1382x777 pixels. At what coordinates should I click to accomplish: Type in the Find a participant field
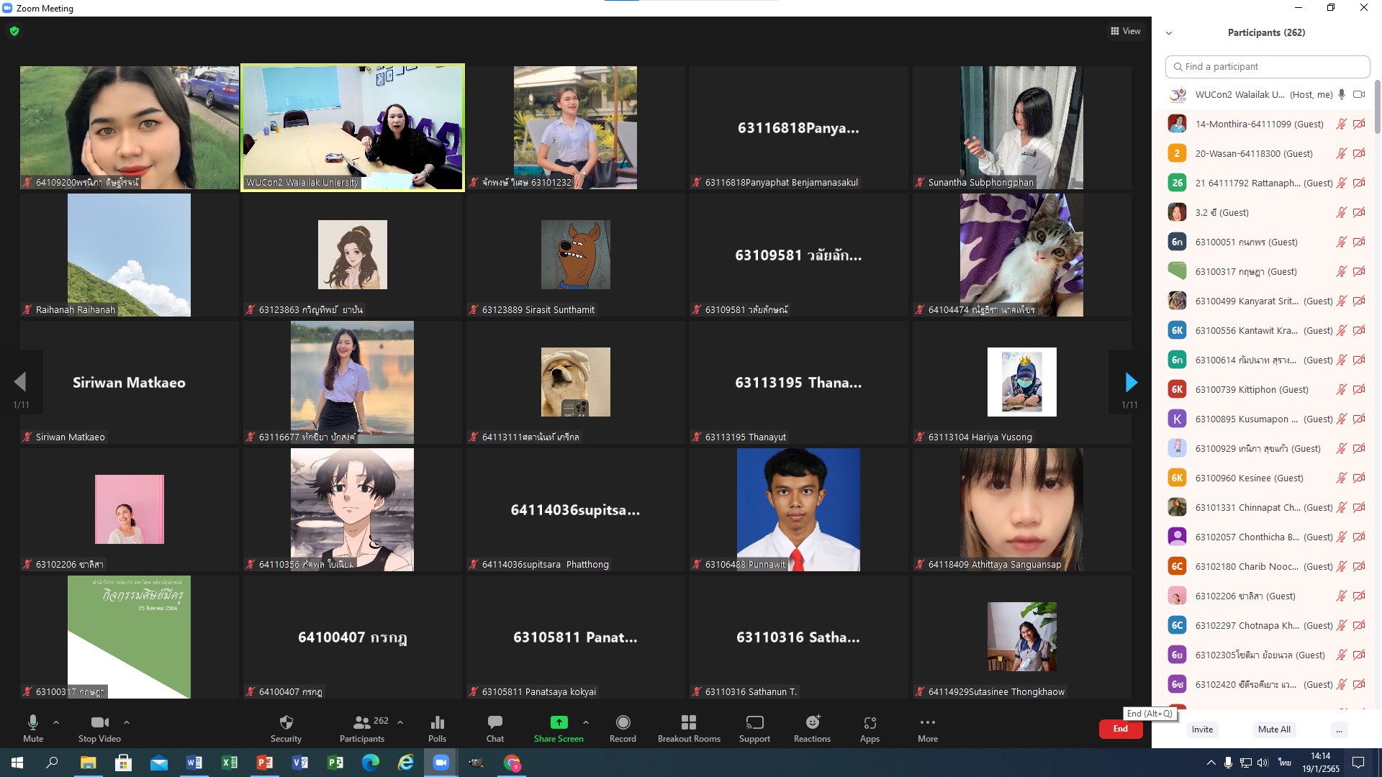coord(1267,66)
